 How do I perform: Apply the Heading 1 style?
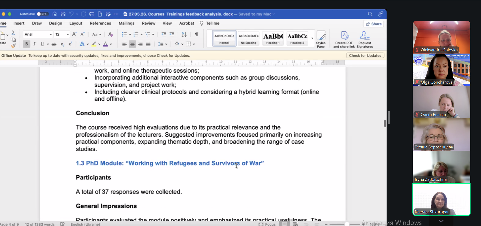point(273,38)
